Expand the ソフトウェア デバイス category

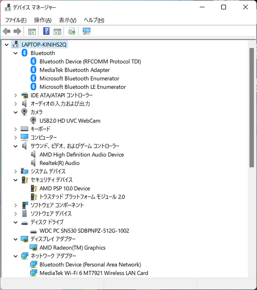[16, 214]
